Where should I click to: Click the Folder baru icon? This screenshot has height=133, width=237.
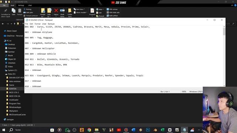(x=70, y=11)
